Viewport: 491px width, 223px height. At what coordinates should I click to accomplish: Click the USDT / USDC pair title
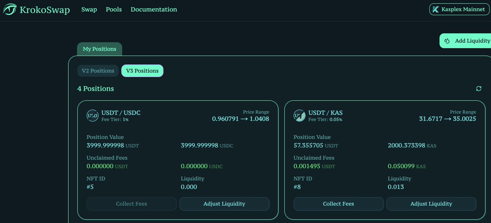click(121, 113)
